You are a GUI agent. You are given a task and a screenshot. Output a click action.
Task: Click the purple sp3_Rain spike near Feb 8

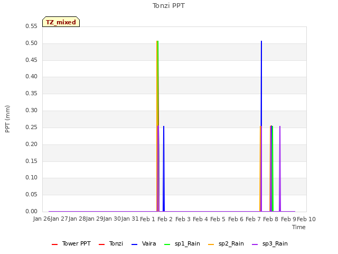pos(280,168)
